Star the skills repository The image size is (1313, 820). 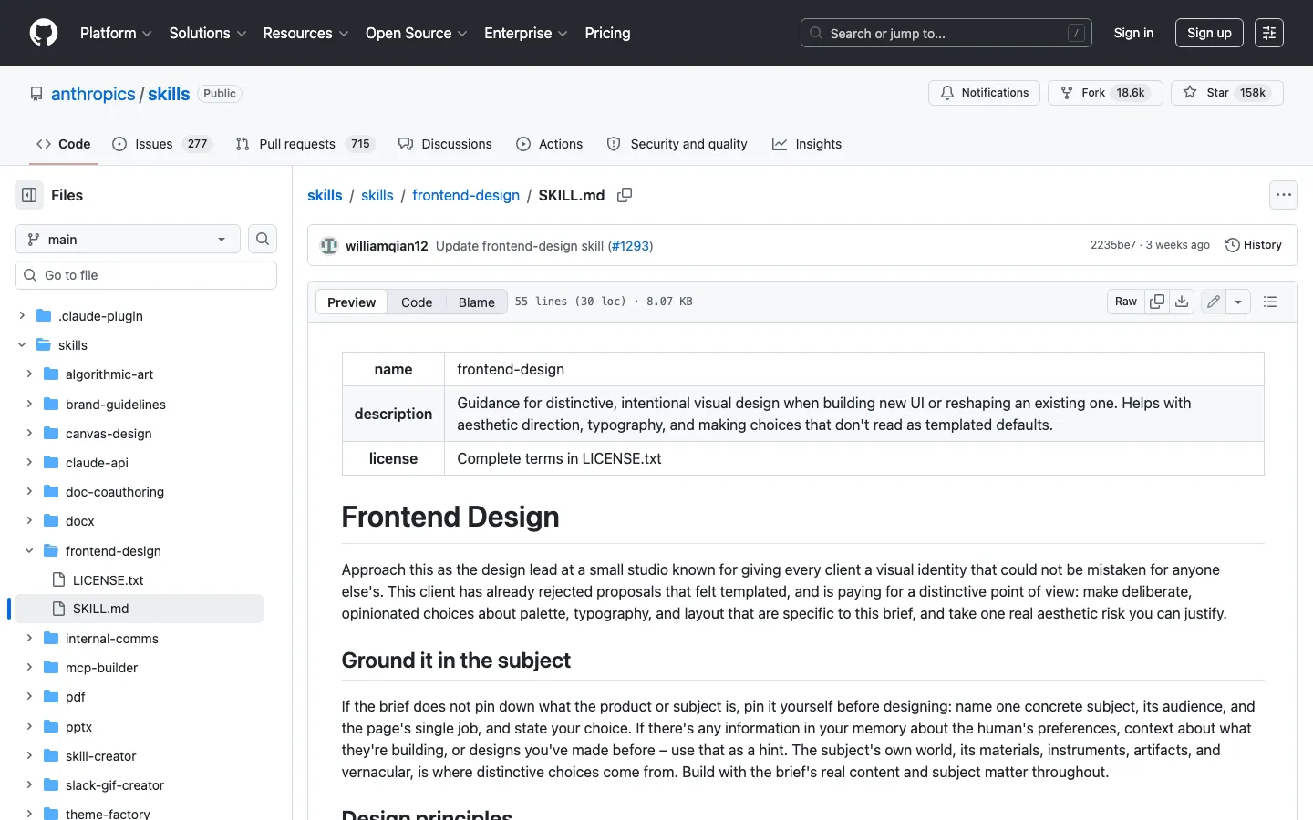(x=1227, y=93)
